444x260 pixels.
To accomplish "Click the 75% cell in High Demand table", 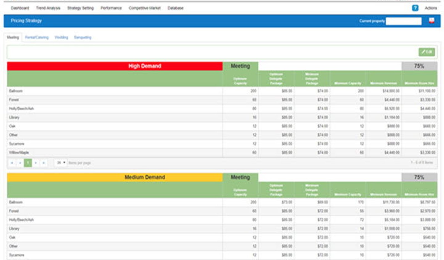I will [419, 66].
